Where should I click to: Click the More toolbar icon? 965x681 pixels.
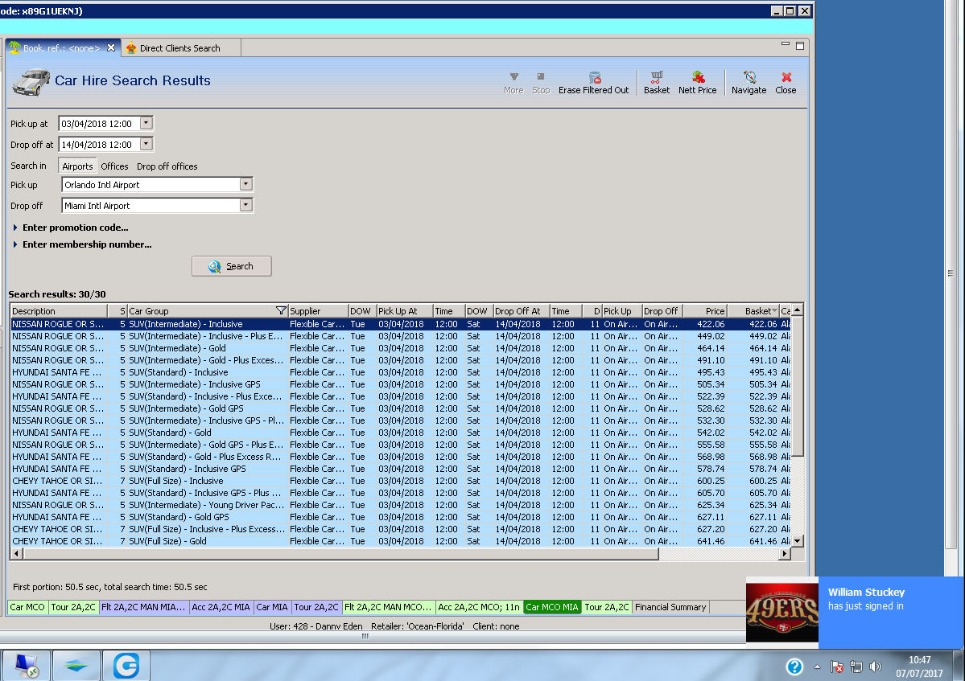(x=513, y=82)
